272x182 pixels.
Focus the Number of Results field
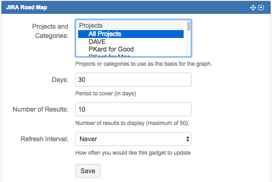click(x=133, y=109)
